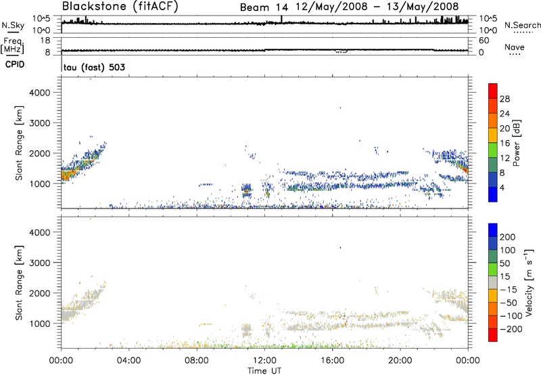This screenshot has width=541, height=375.
Task: Click the '28' tick on the Power colorbar
Action: [x=504, y=99]
